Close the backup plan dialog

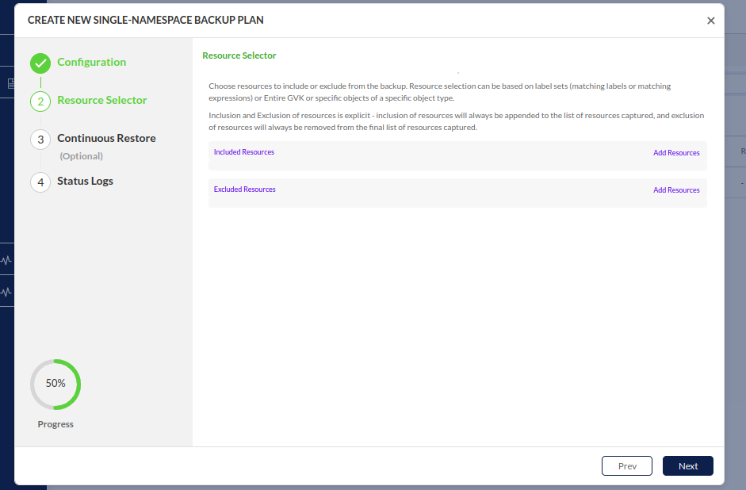[710, 21]
